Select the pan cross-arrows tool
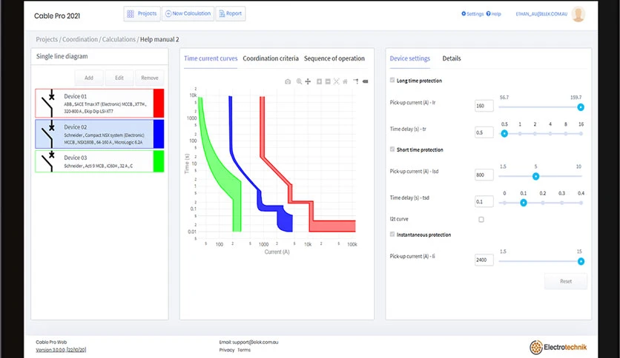This screenshot has height=358, width=620. point(308,81)
